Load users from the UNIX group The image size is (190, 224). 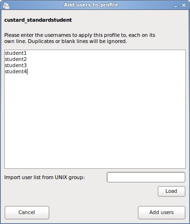click(172, 191)
